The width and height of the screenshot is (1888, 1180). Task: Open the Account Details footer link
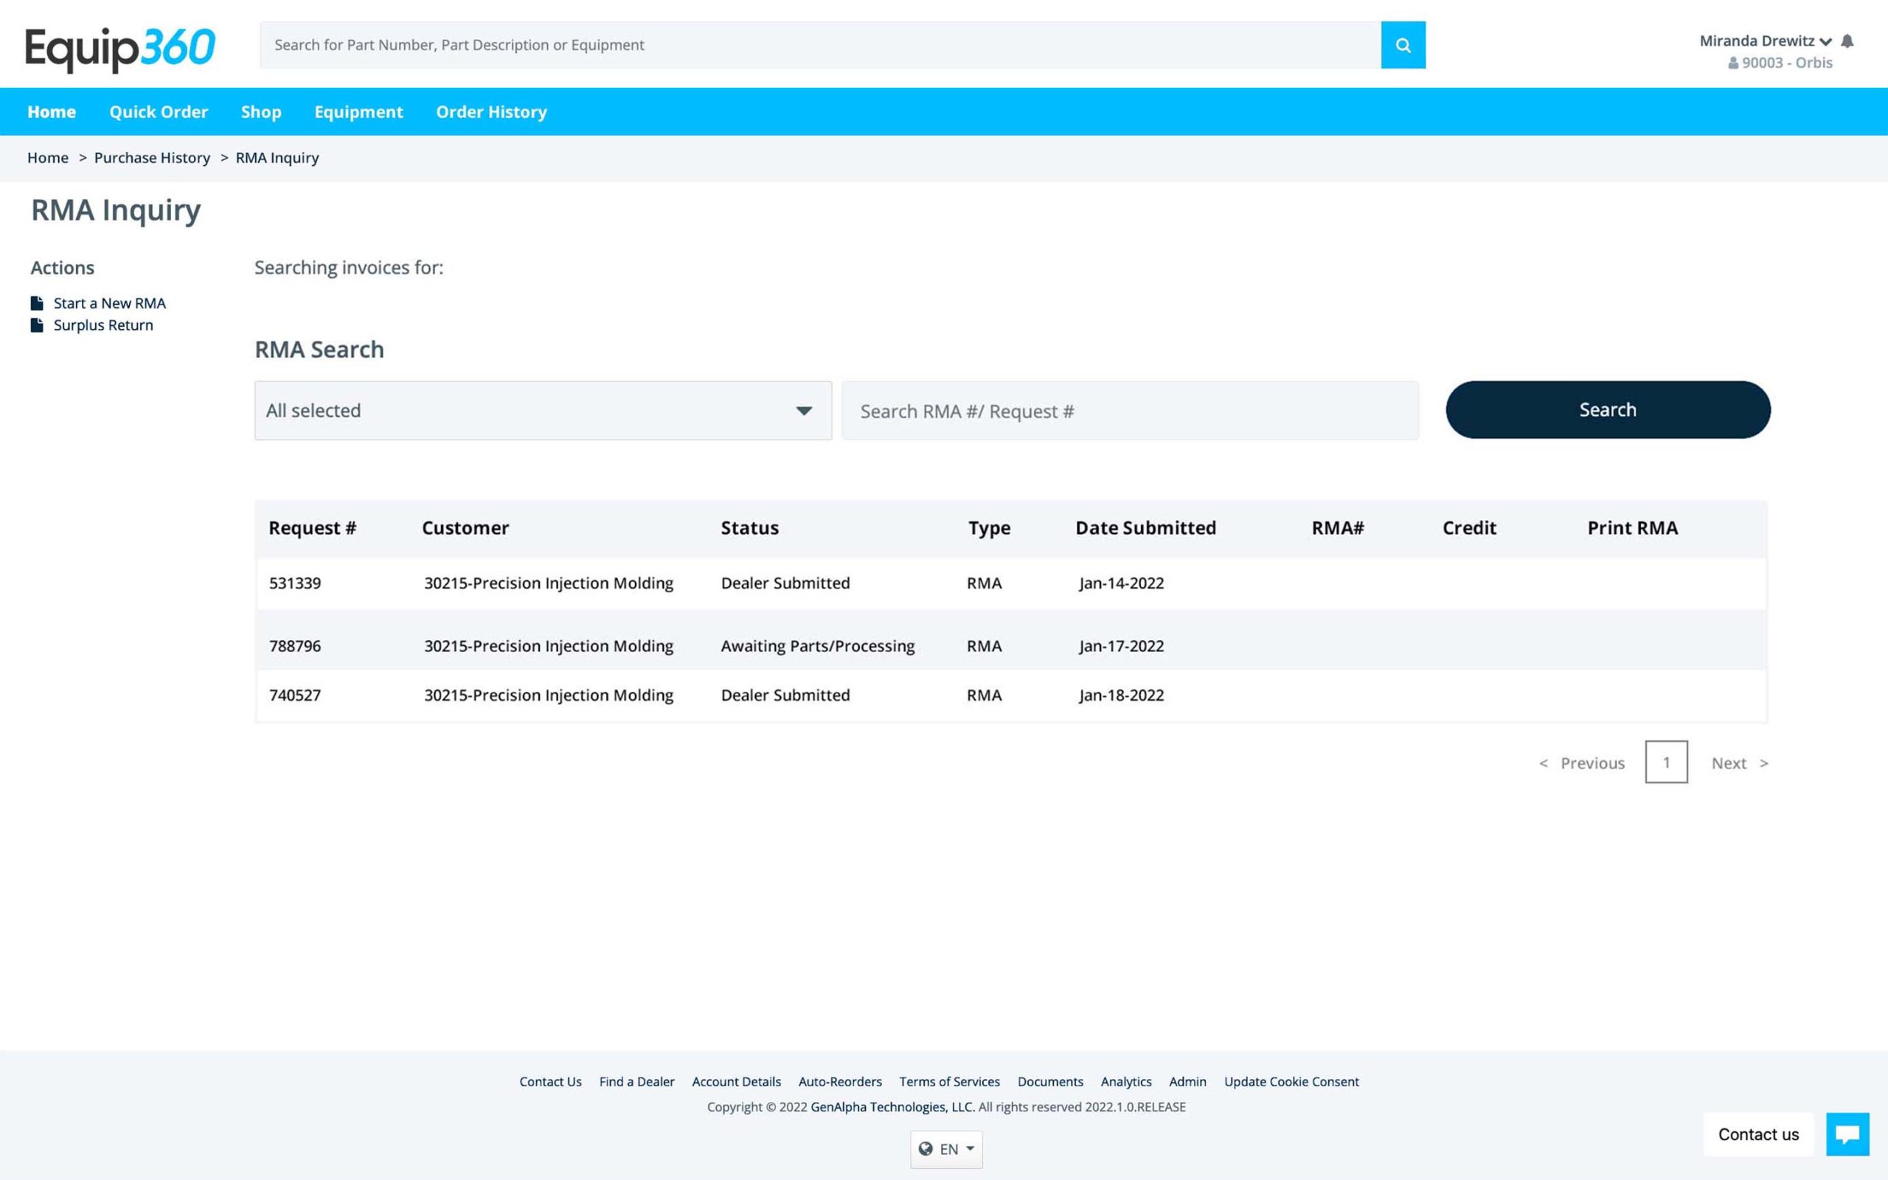[x=737, y=1082]
